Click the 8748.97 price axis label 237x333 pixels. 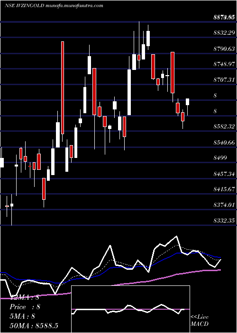tap(224, 64)
